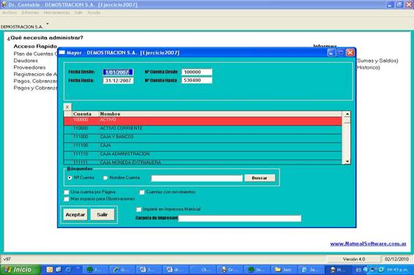The image size is (414, 275).
Task: Click the Dr. Contable title bar icon
Action: 4,4
